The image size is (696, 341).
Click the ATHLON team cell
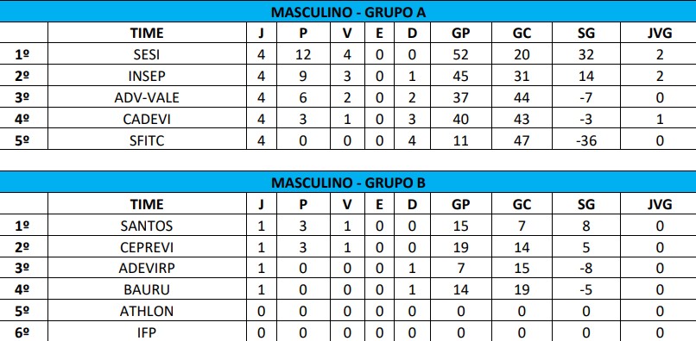pos(147,311)
